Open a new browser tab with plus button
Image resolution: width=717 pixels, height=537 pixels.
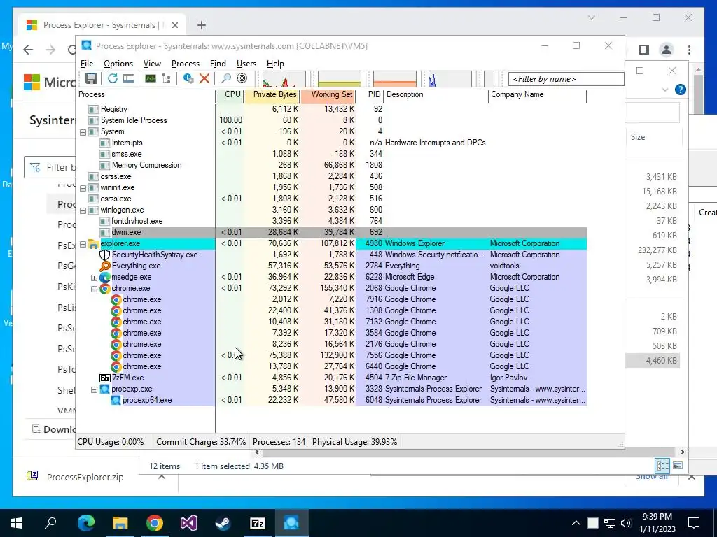click(202, 25)
